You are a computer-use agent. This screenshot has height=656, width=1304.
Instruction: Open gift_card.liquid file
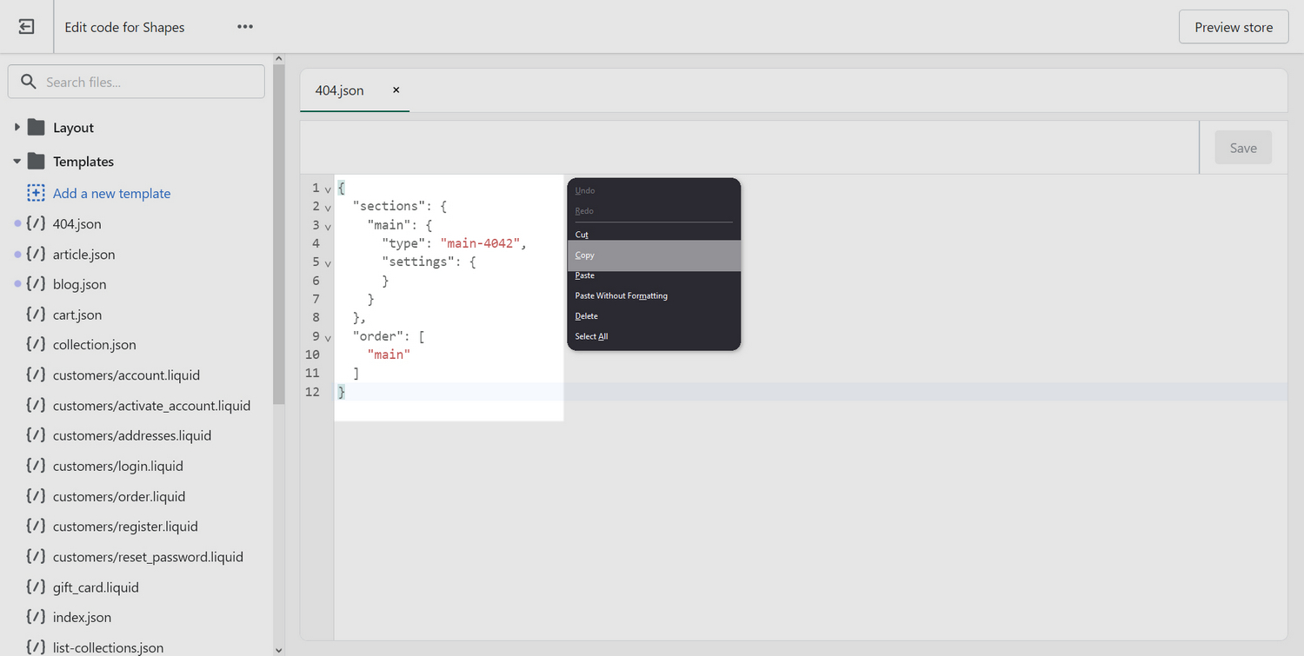96,586
